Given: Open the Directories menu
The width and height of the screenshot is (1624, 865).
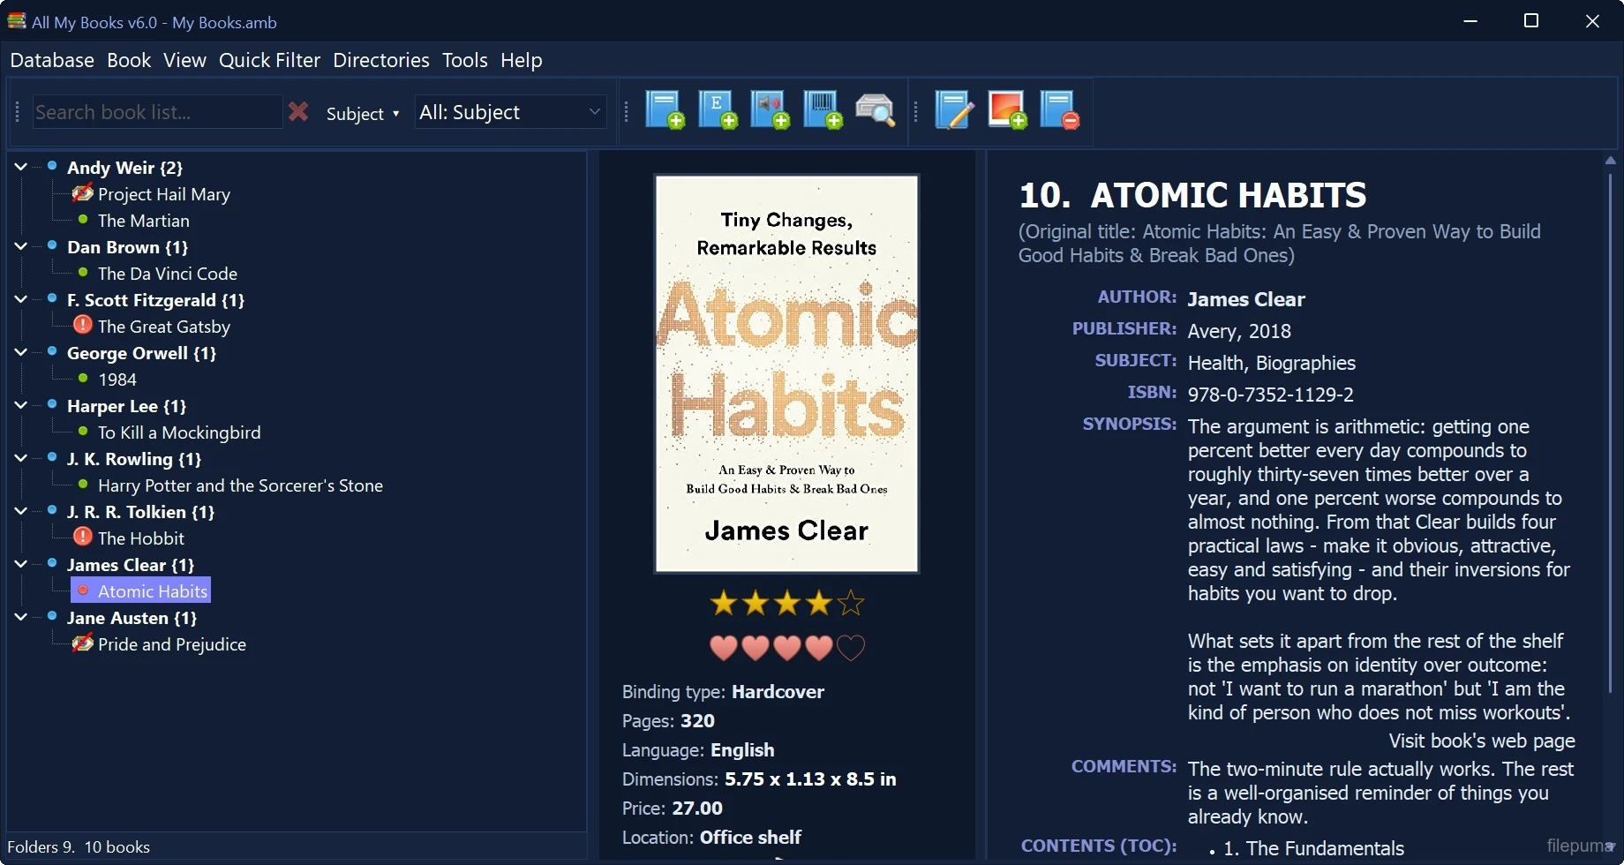Looking at the screenshot, I should [x=381, y=60].
